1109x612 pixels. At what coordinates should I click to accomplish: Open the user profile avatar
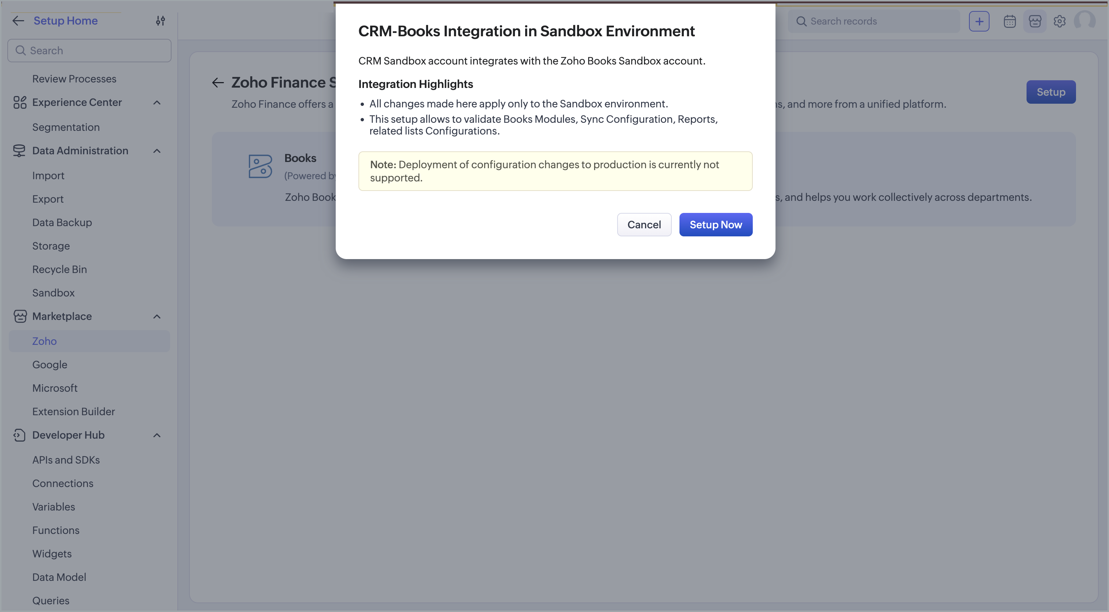coord(1084,20)
